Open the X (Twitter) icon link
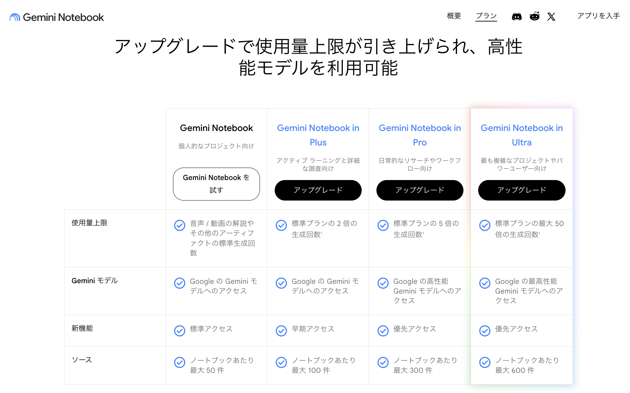 (551, 16)
